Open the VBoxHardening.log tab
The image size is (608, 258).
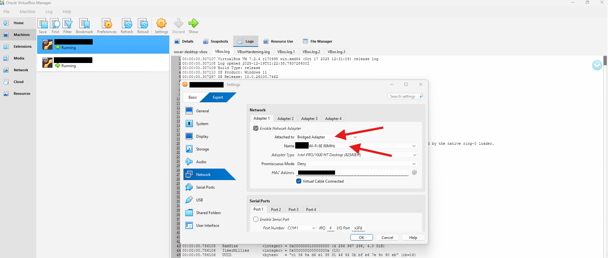253,52
